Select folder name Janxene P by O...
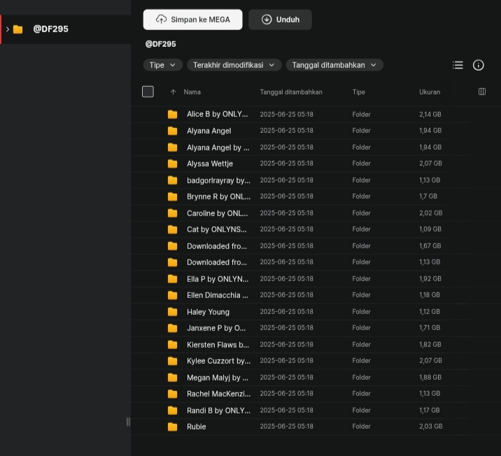Viewport: 501px width, 456px height. [x=216, y=328]
